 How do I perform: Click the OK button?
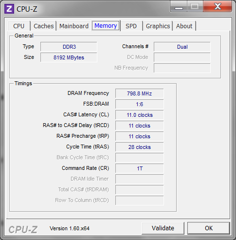point(209,228)
